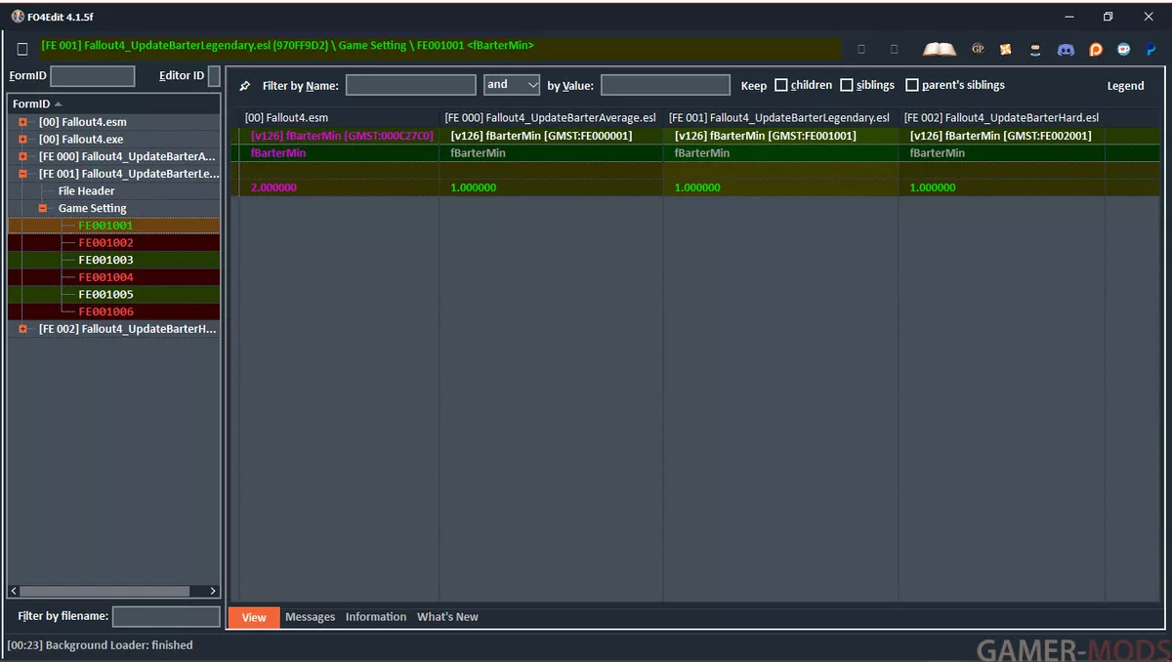Click the FO4Edit application icon in title bar
This screenshot has width=1172, height=662.
pos(18,17)
